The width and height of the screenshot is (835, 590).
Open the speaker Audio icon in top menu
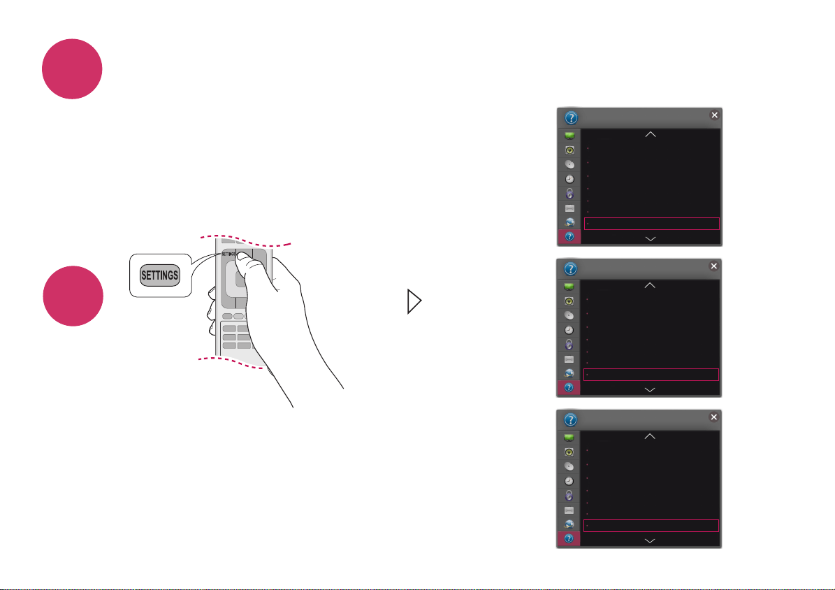(x=569, y=150)
